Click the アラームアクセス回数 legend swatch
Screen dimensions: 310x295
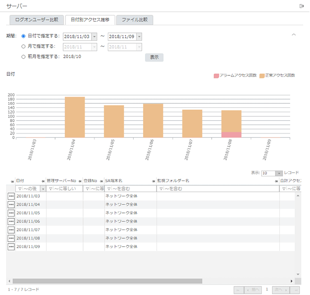pos(216,75)
